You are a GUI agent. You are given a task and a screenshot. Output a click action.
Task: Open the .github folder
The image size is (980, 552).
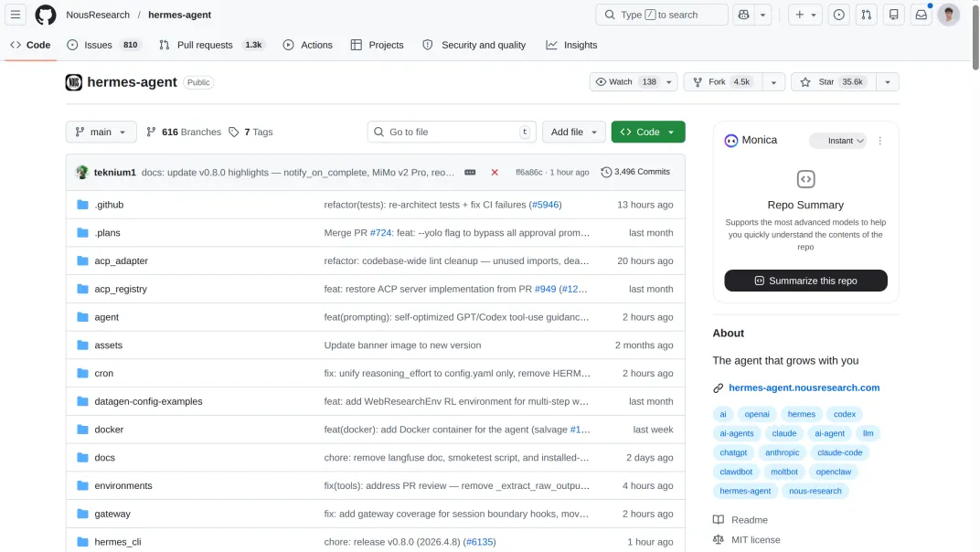pos(109,205)
